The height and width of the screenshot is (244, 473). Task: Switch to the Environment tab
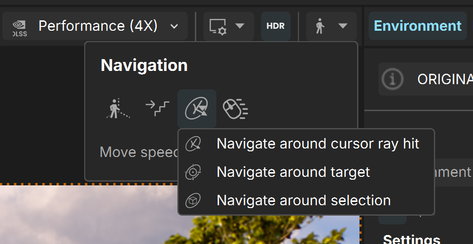click(418, 26)
